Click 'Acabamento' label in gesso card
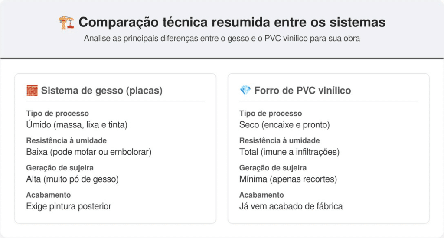444x238 pixels. click(48, 195)
